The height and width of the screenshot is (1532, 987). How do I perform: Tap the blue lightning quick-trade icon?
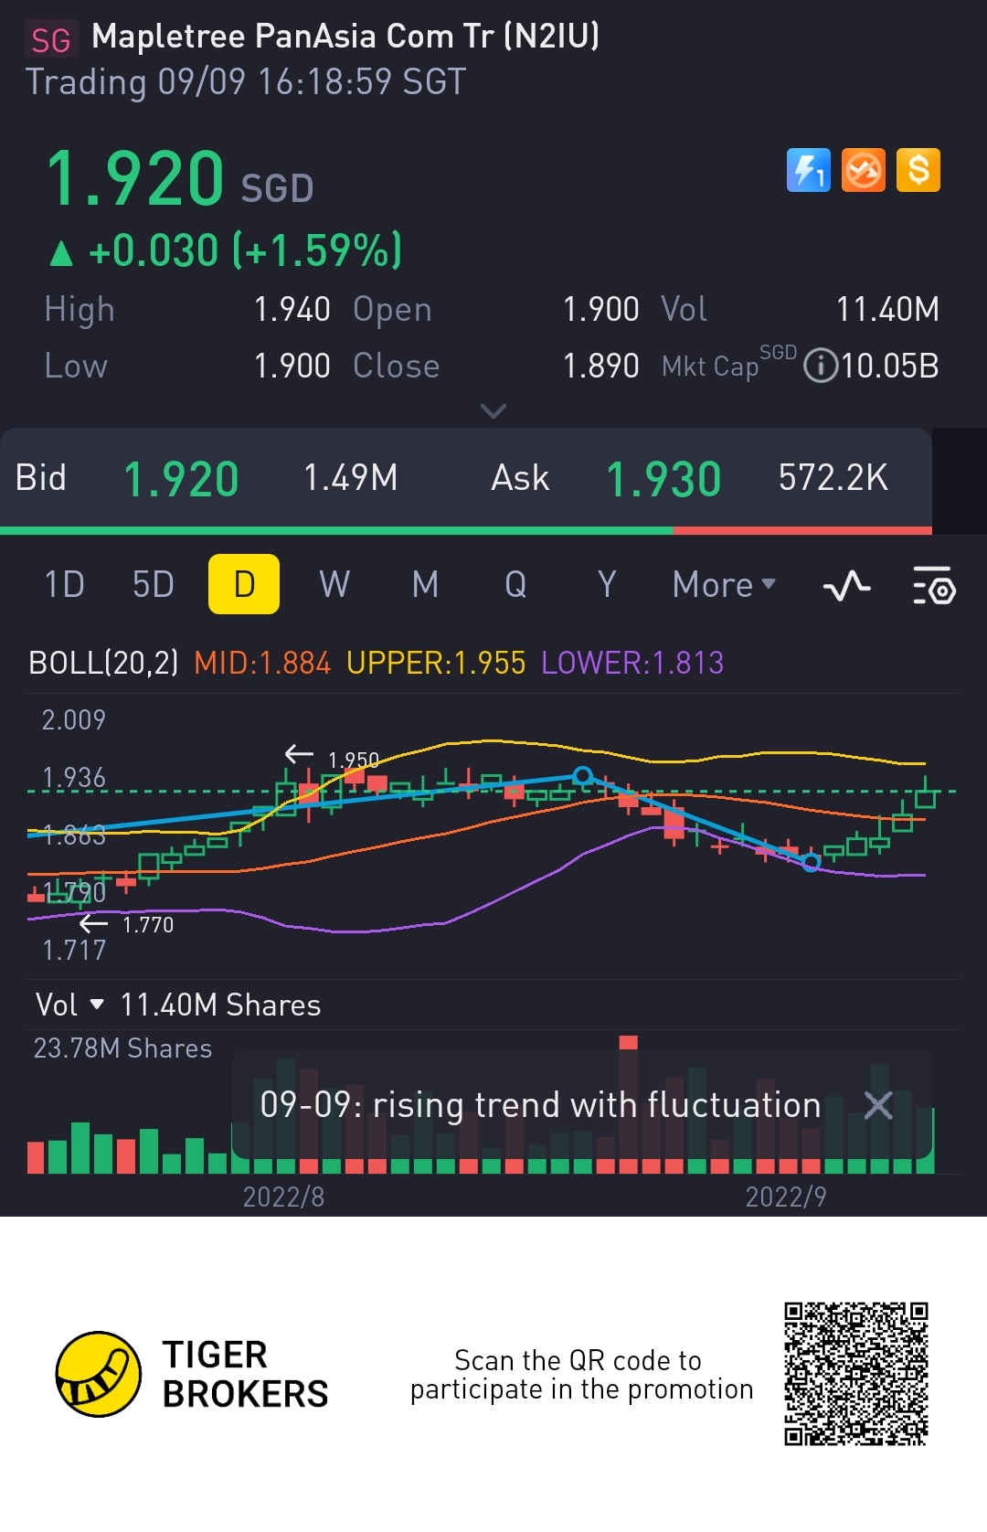tap(809, 170)
